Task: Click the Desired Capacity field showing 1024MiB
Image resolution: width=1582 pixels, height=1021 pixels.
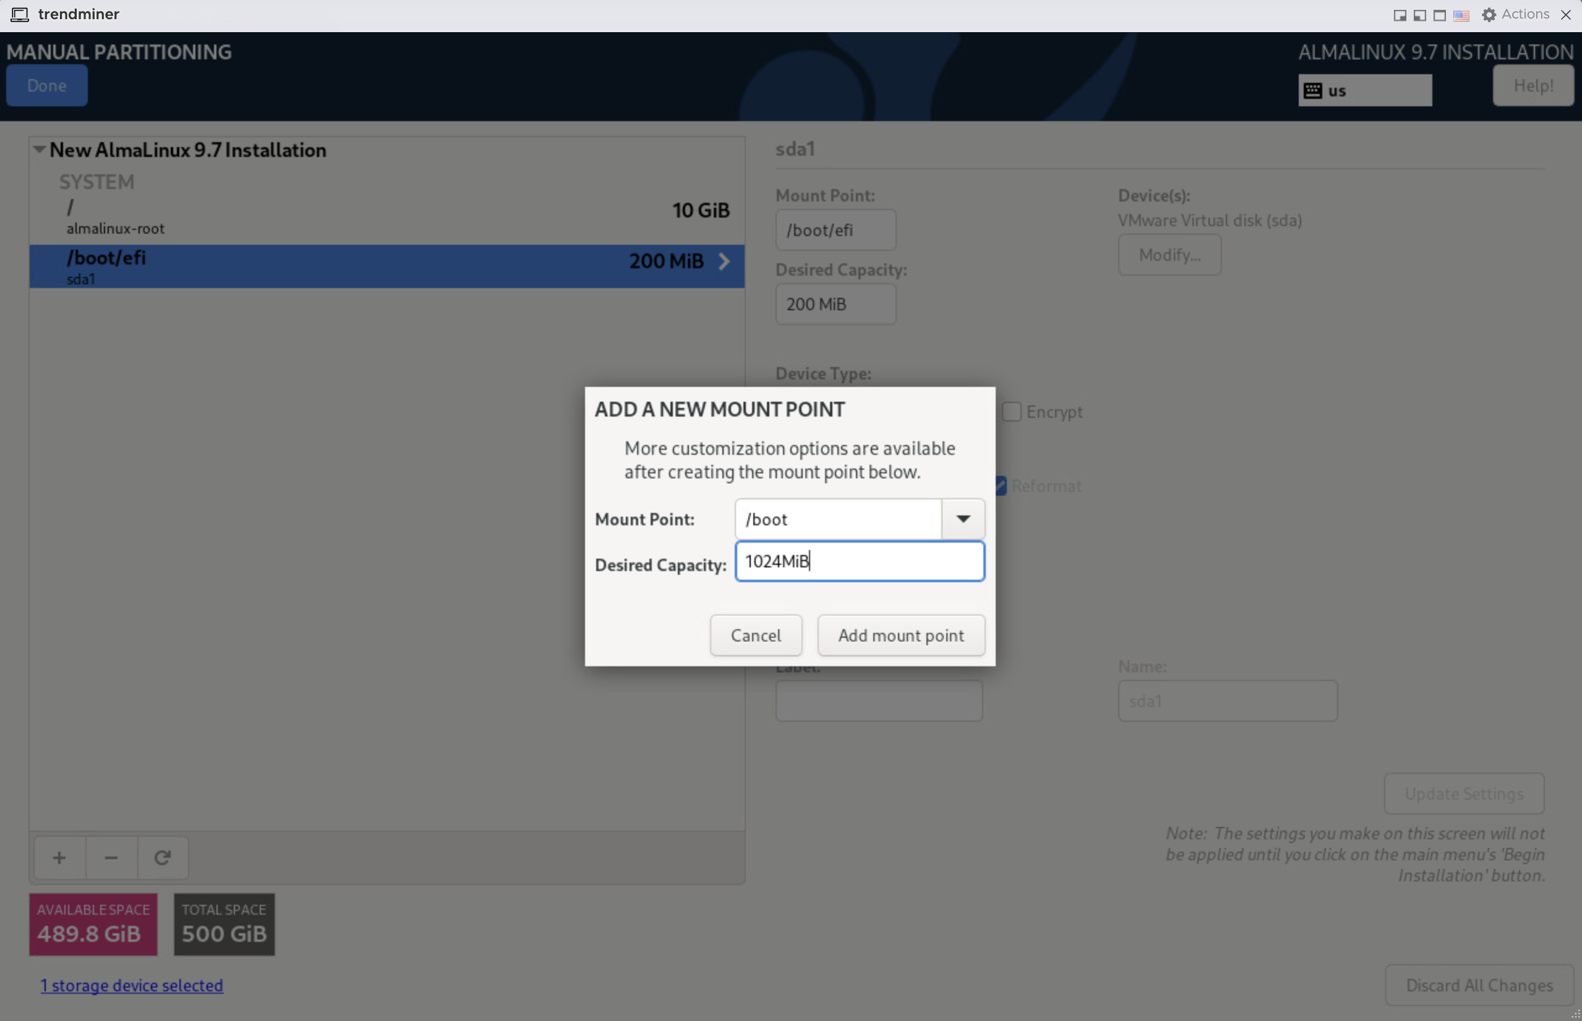Action: [859, 561]
